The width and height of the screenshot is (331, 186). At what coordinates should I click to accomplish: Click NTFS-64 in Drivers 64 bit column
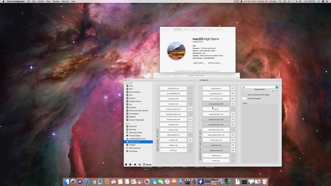[x=173, y=150]
